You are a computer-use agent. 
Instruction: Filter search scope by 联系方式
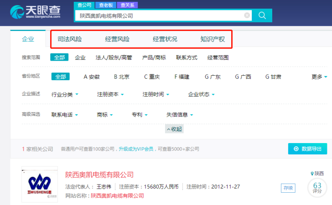point(187,57)
